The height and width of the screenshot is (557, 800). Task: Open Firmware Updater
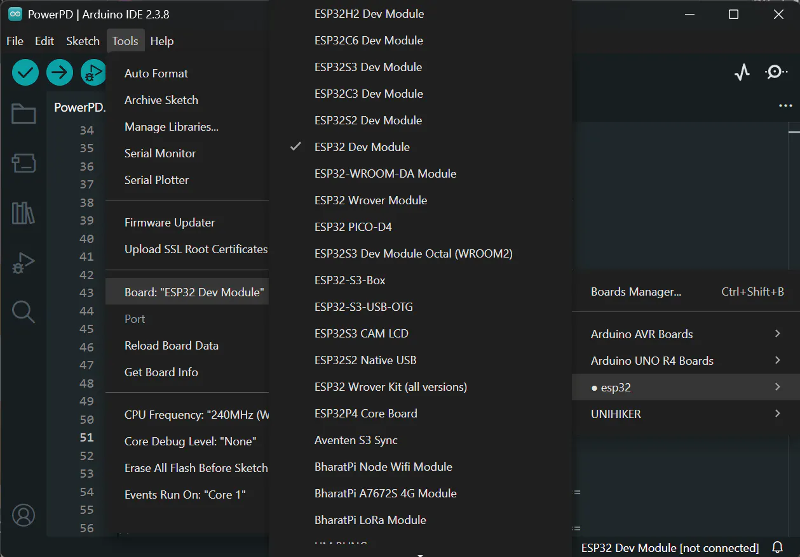[187, 223]
